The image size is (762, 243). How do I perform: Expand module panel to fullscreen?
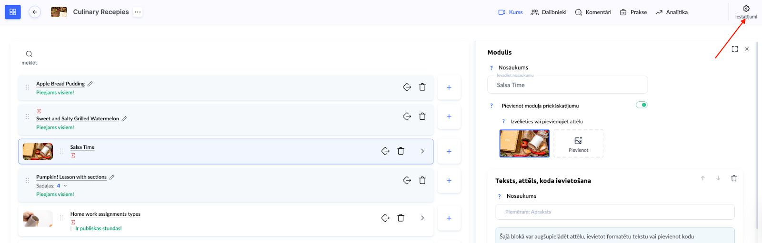(734, 49)
